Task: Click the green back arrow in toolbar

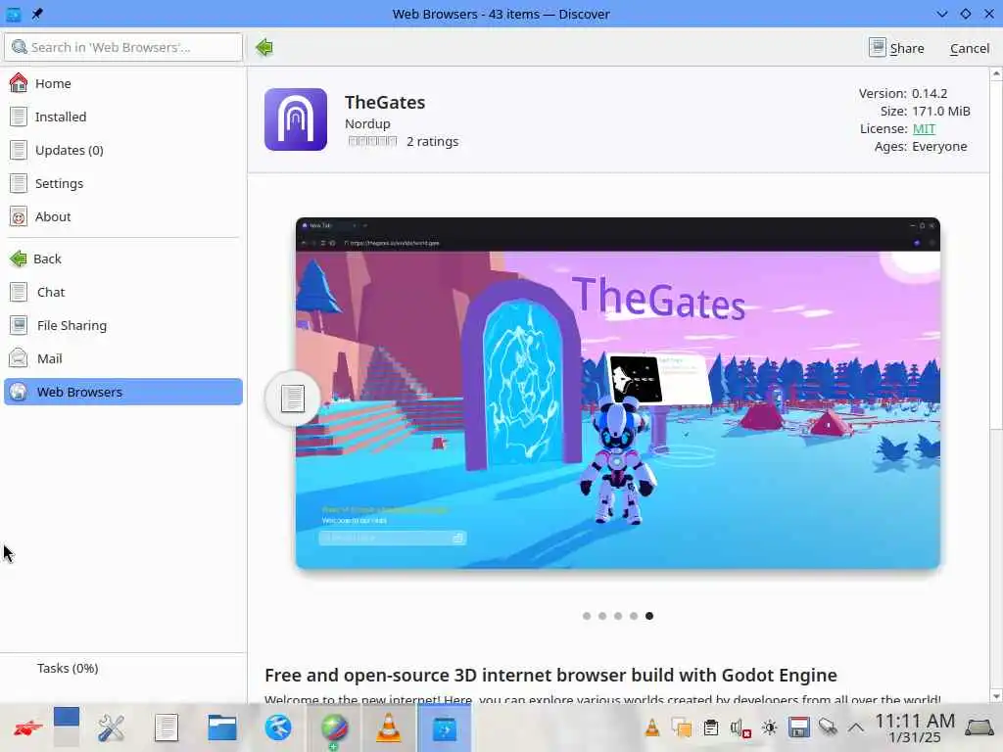Action: pos(264,47)
